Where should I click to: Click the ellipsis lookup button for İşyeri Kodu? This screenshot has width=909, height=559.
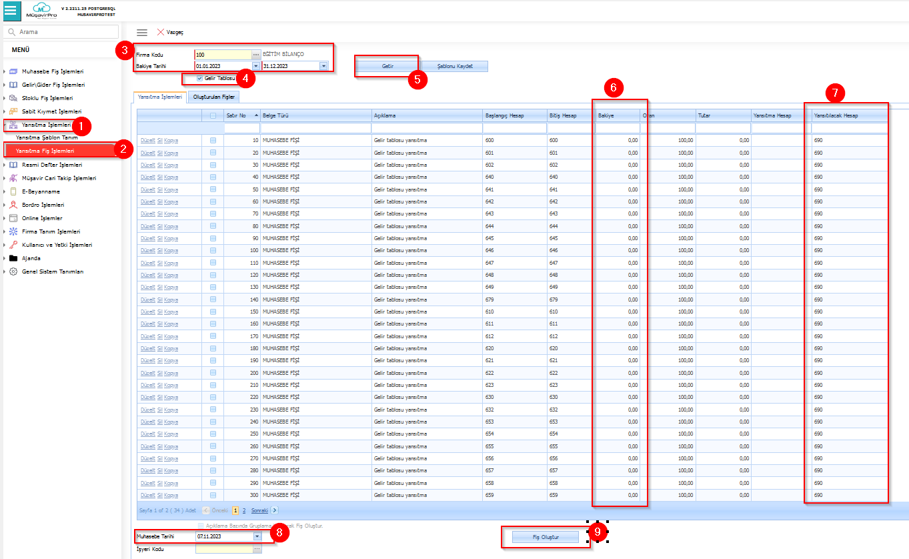[257, 549]
